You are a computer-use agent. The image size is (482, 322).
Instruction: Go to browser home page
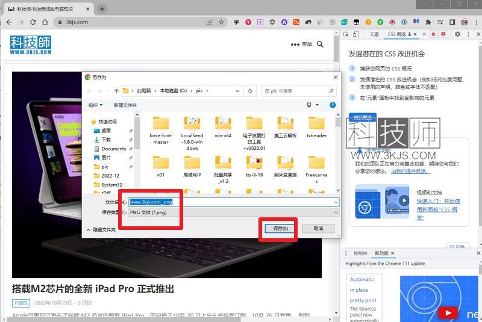45,22
